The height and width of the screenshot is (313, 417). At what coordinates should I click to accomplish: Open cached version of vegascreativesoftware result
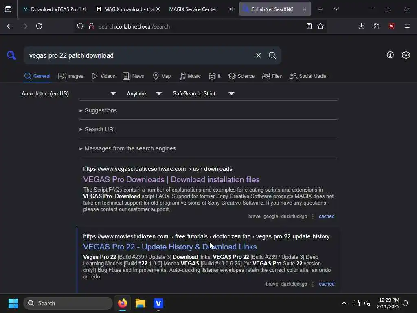[x=327, y=216]
